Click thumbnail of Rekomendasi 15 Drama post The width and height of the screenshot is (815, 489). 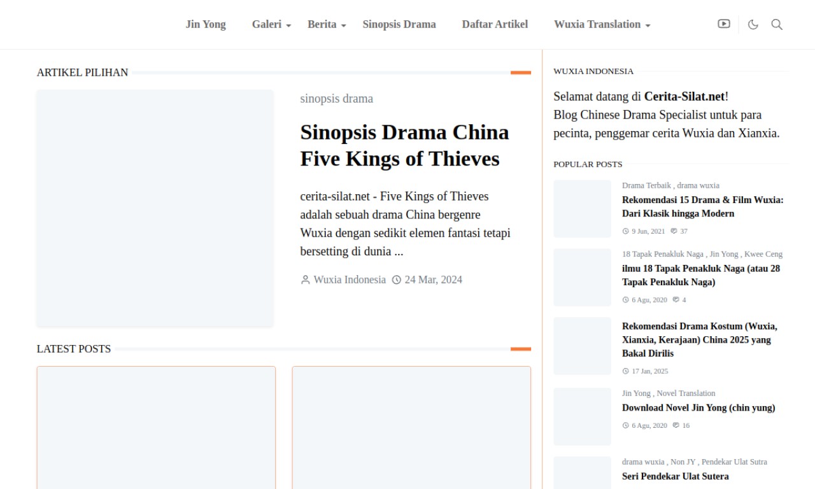coord(582,209)
